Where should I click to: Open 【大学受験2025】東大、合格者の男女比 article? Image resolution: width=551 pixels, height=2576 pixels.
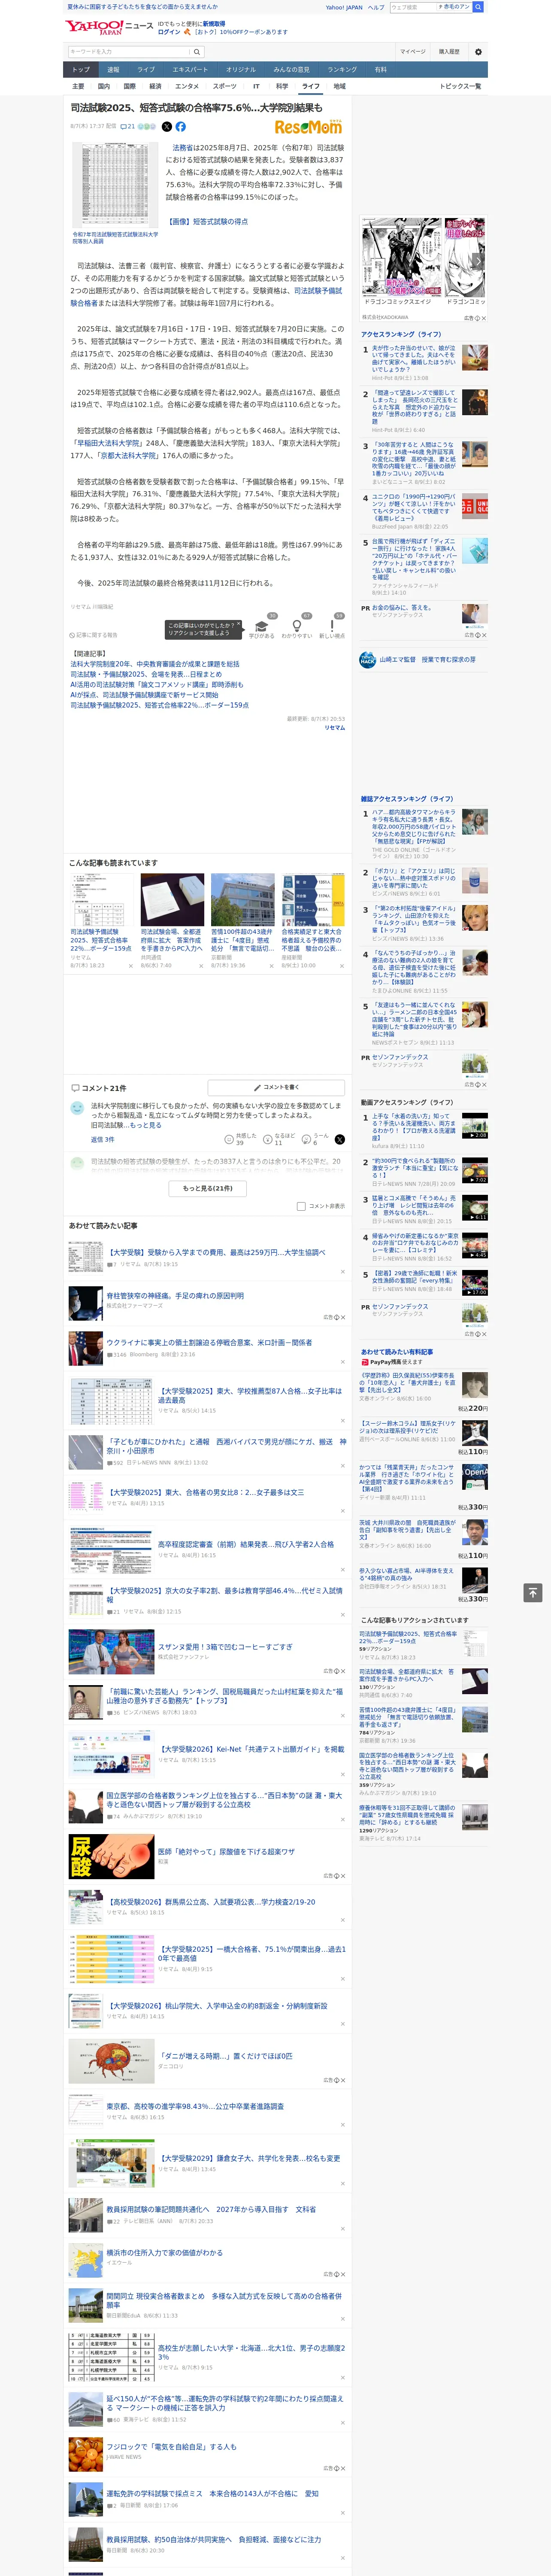(205, 1492)
